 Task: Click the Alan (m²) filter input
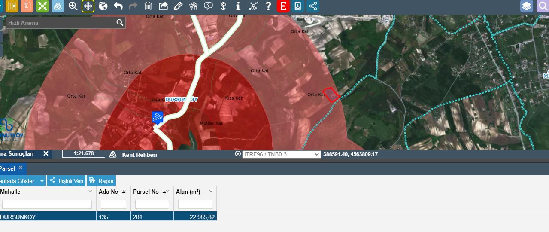pyautogui.click(x=195, y=204)
